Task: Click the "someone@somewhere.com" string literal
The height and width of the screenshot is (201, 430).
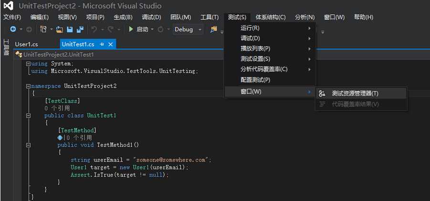Action: [x=171, y=160]
